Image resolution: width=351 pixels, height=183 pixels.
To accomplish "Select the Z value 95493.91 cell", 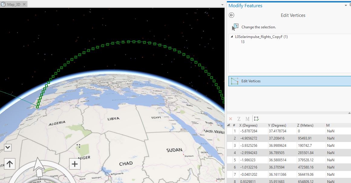I will coord(311,138).
